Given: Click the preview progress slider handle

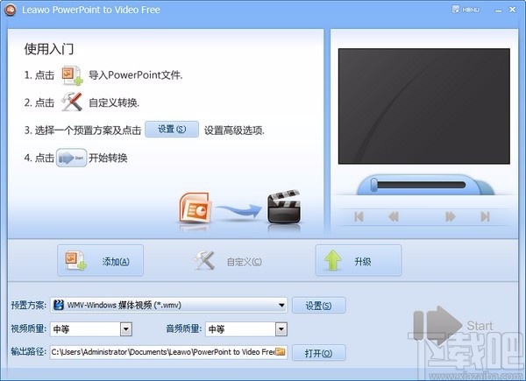Looking at the screenshot, I should [374, 185].
